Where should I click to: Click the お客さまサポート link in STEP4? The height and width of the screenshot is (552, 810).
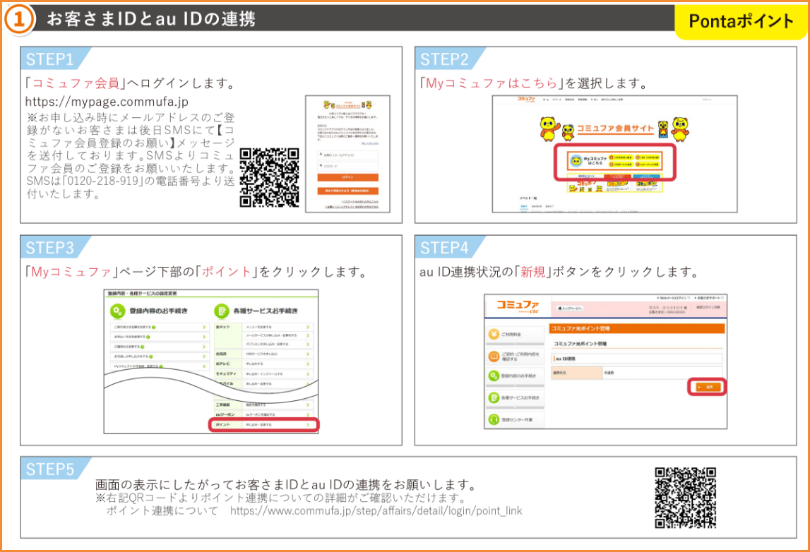[x=709, y=298]
